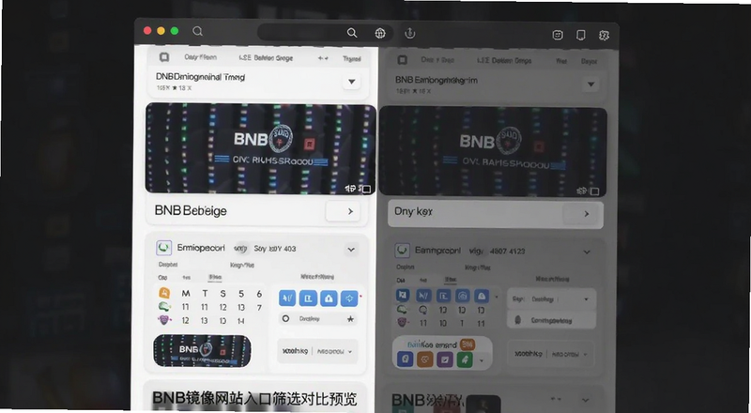The width and height of the screenshot is (751, 413).
Task: Click the fullscreen icon on the right dimmed BNB banner
Action: [594, 191]
